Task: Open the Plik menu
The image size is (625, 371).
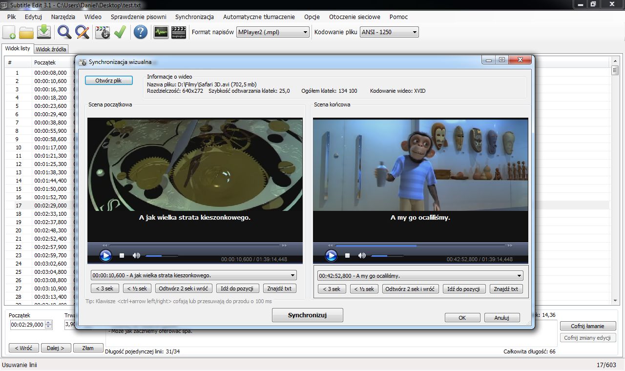Action: pyautogui.click(x=12, y=17)
